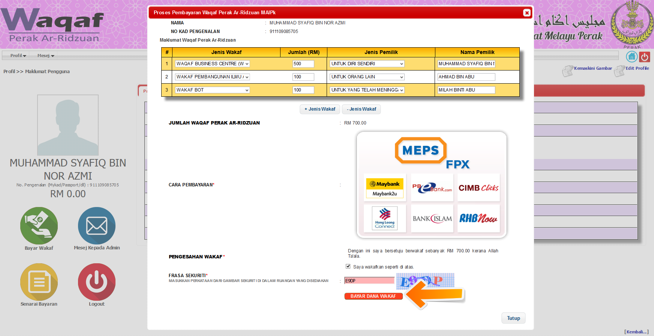Expand Jenis Wakaf dropdown in row 1
Viewport: 654px width, 336px height.
point(212,64)
